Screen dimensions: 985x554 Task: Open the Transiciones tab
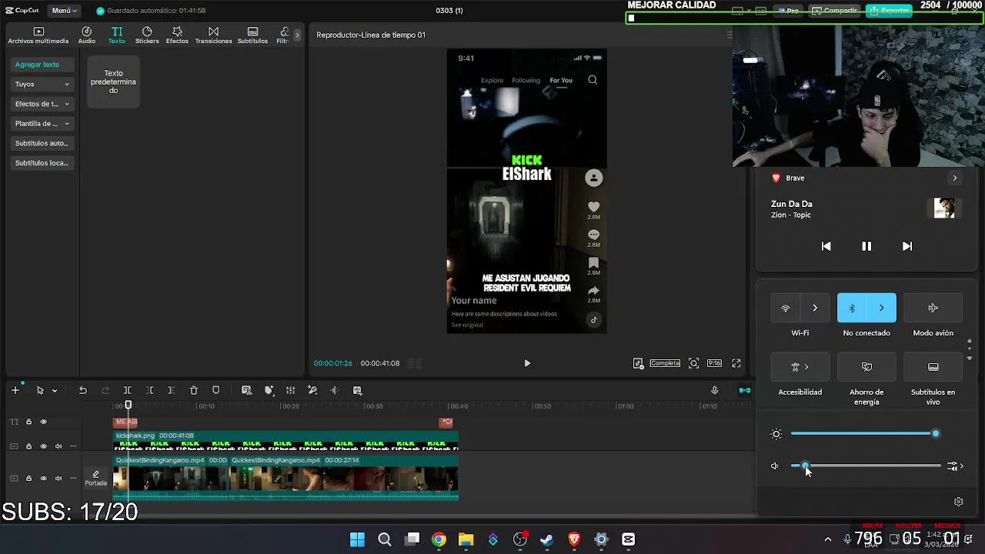pyautogui.click(x=213, y=35)
